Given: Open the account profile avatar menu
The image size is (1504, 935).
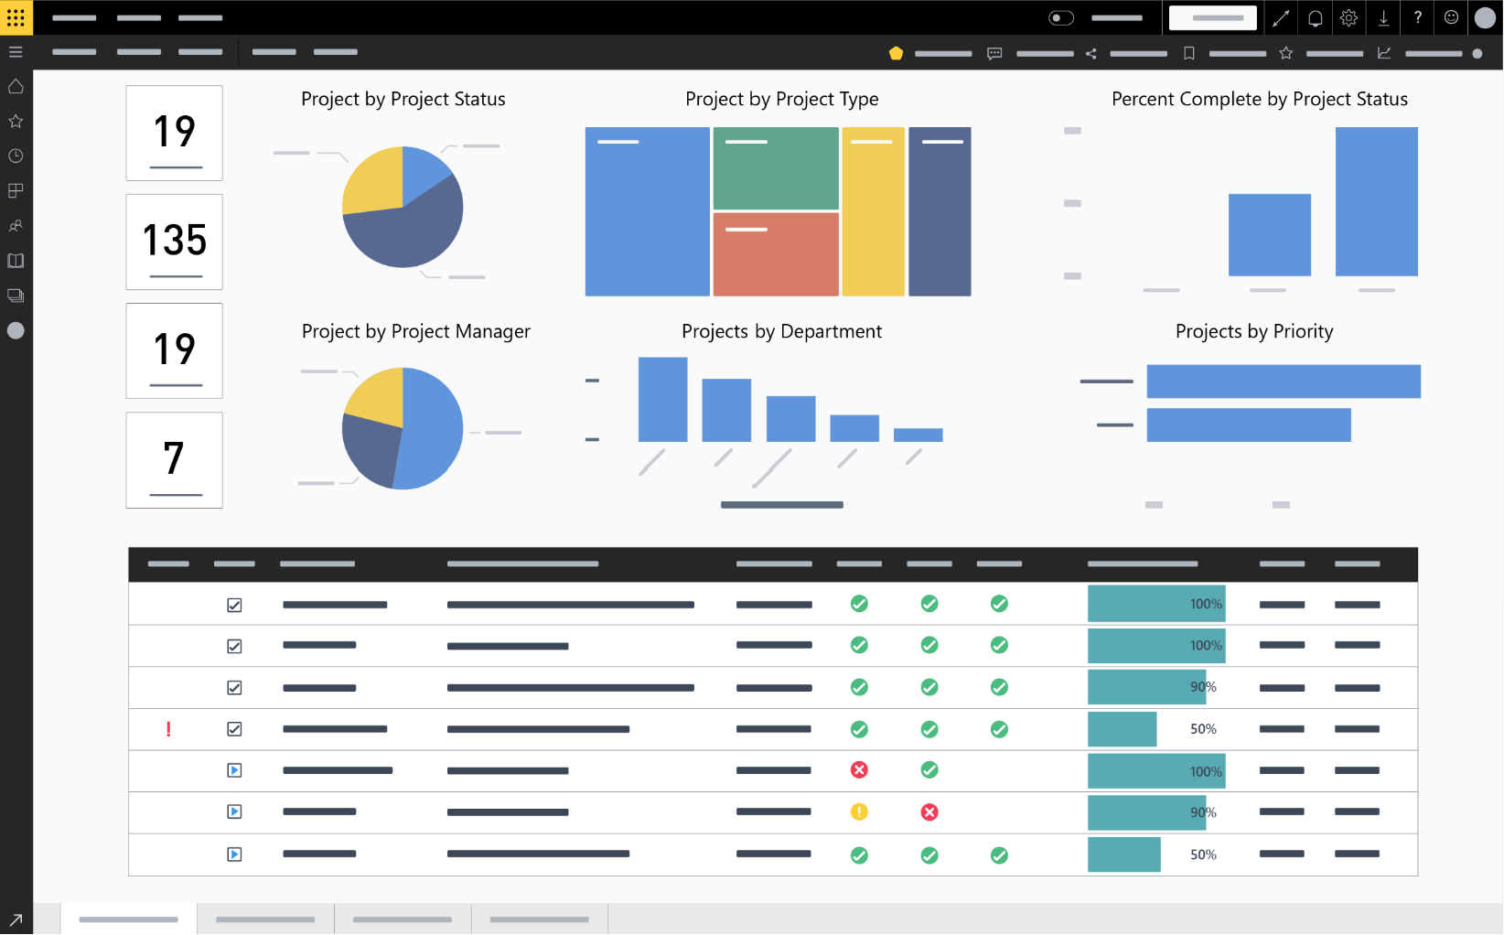Looking at the screenshot, I should pyautogui.click(x=1485, y=17).
